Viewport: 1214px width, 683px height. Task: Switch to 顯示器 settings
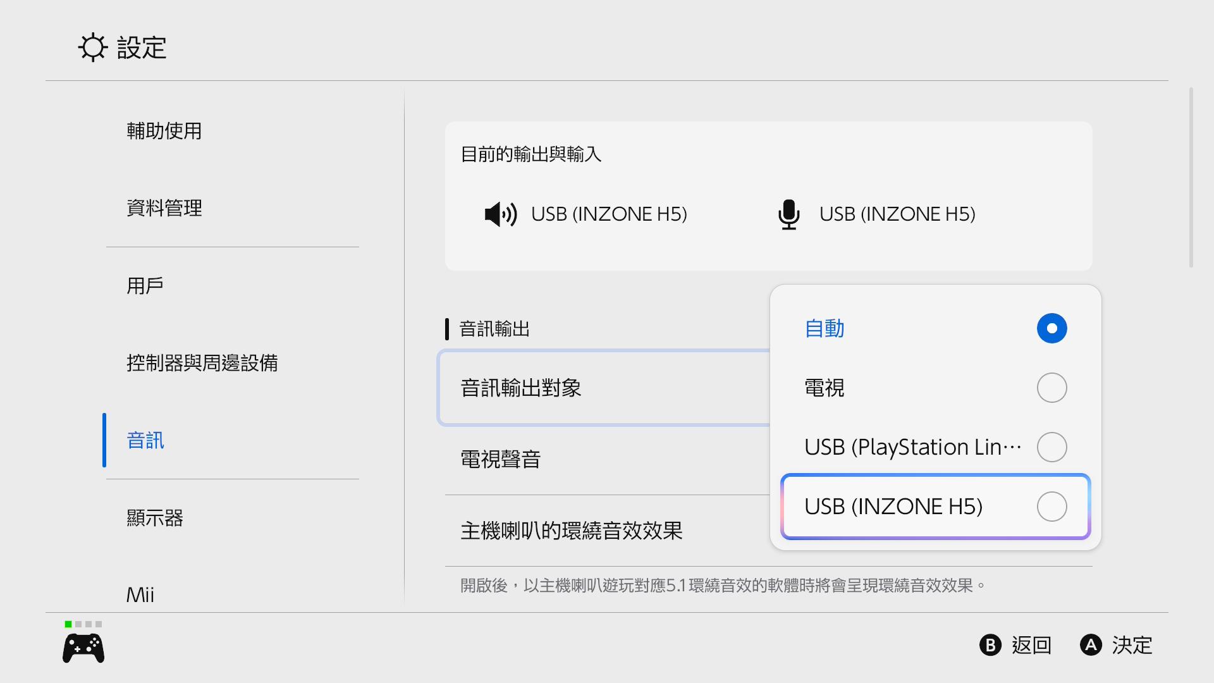click(x=155, y=518)
